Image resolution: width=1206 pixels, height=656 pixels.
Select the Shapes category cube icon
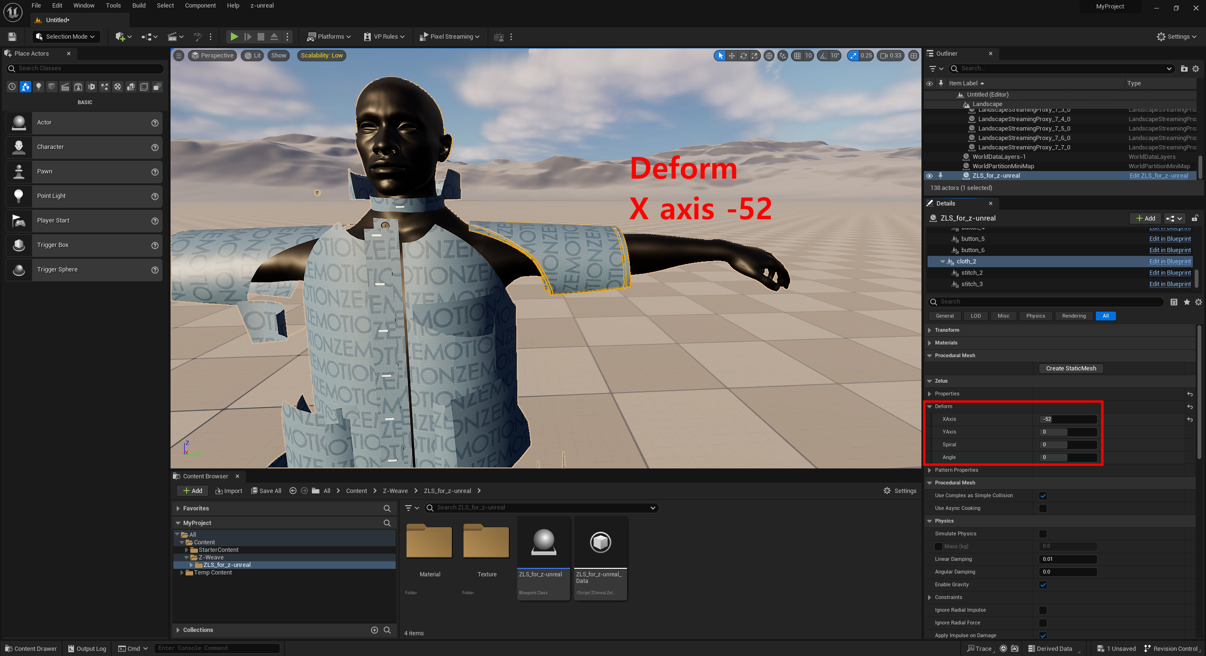52,87
